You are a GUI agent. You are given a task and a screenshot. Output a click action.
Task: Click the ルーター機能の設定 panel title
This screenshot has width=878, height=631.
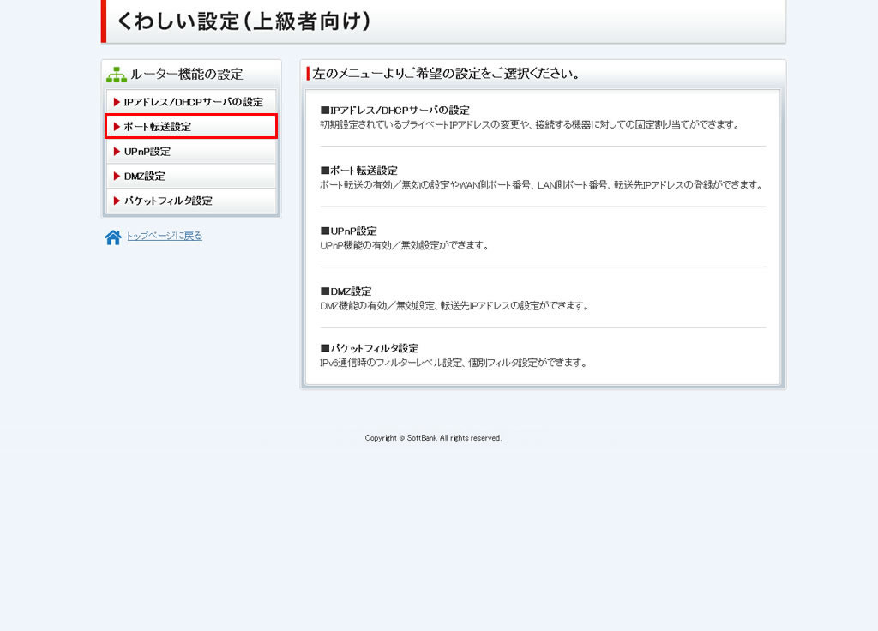[x=186, y=75]
